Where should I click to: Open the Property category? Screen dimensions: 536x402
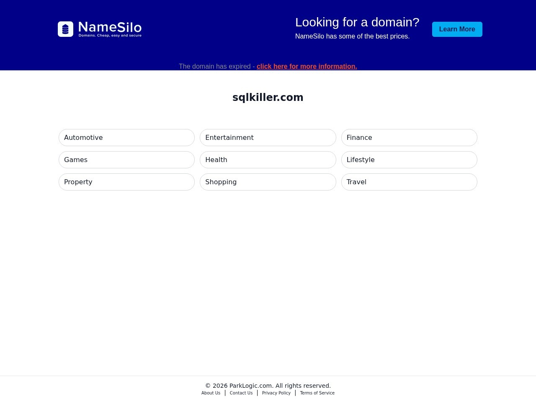(126, 182)
